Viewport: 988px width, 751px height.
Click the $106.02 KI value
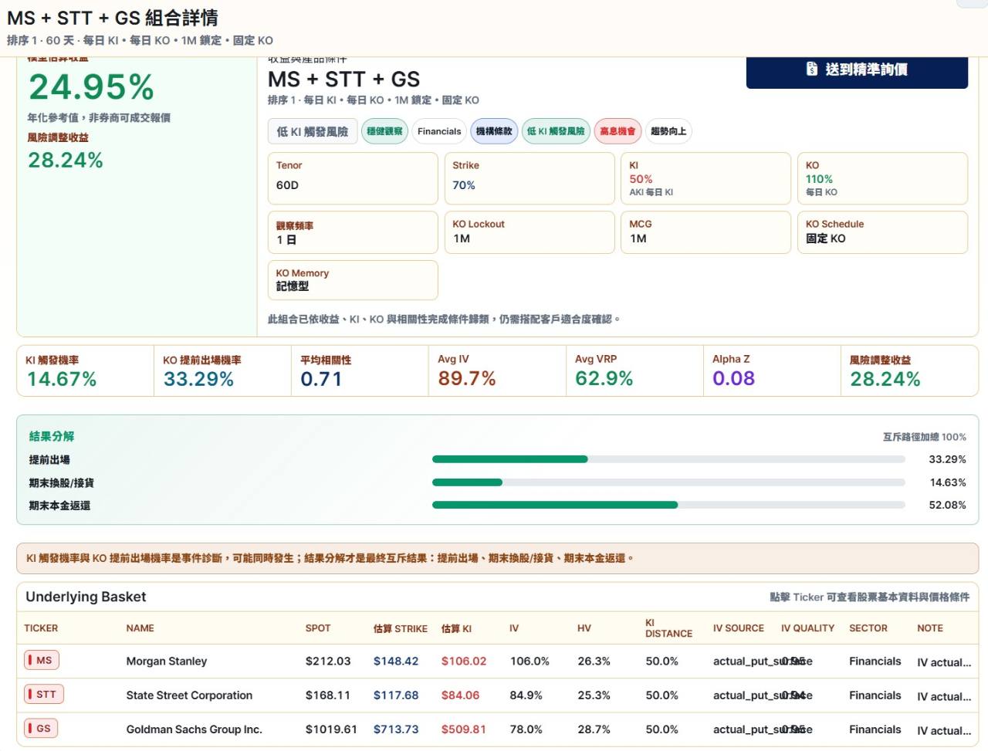464,661
